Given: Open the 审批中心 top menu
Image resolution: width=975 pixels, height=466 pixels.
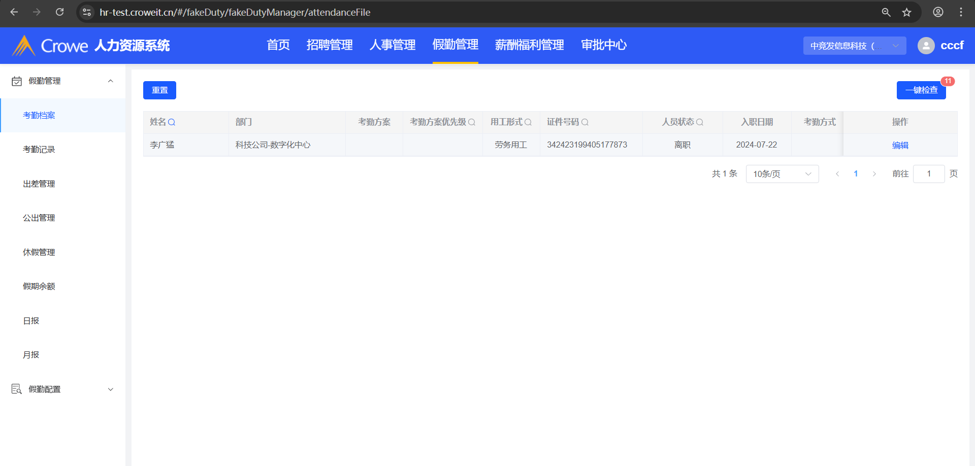Looking at the screenshot, I should tap(603, 45).
